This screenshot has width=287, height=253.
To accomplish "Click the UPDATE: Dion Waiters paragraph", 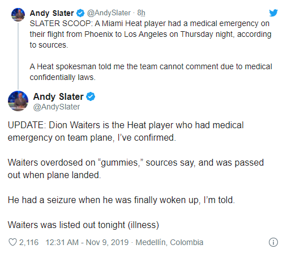I will coord(126,131).
